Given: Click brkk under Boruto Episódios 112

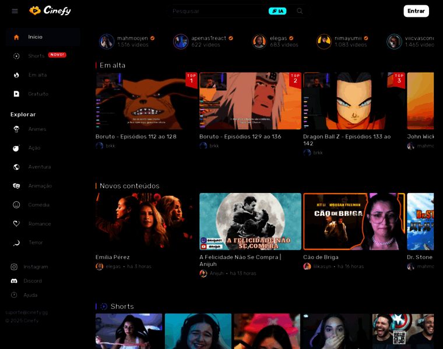Looking at the screenshot, I should point(110,146).
